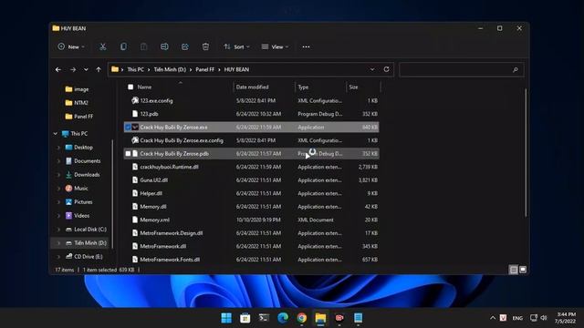Click File Explorer icon in taskbar

320,318
